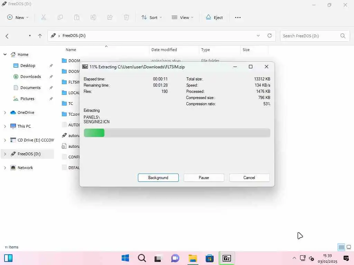Open taskbar Search magnifier
354x265 pixels.
(x=142, y=258)
